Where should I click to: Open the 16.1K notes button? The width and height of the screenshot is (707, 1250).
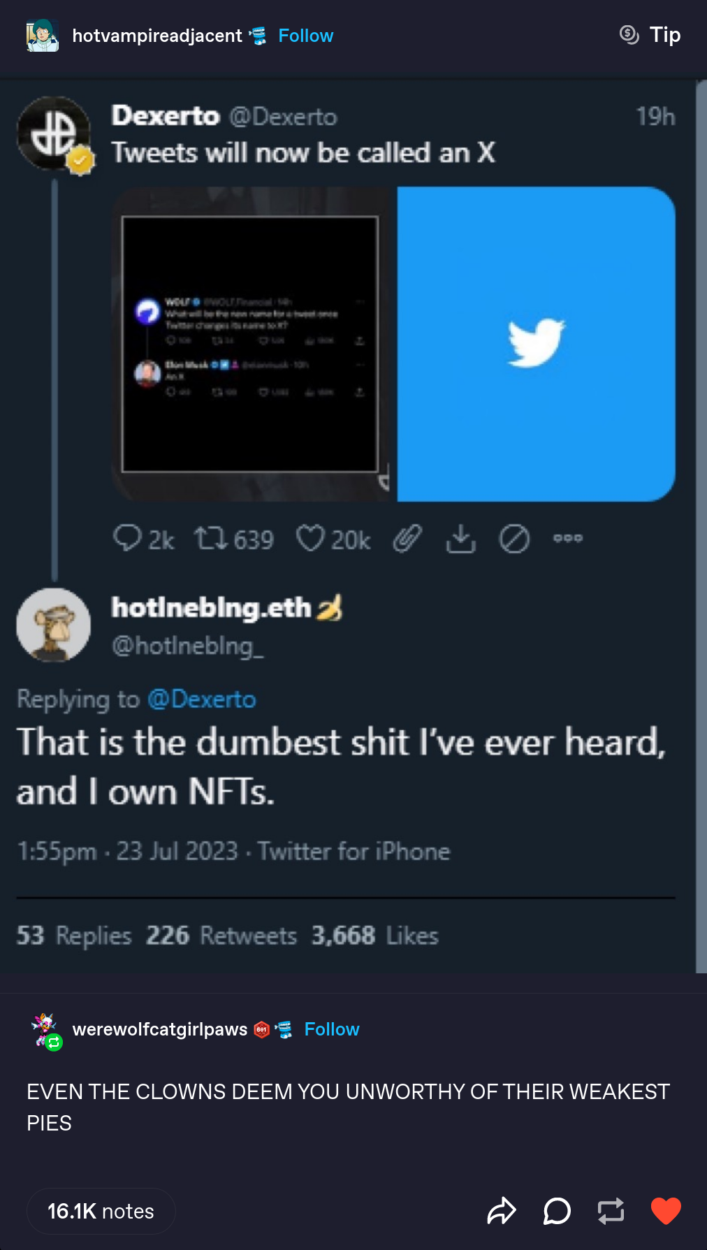point(101,1211)
